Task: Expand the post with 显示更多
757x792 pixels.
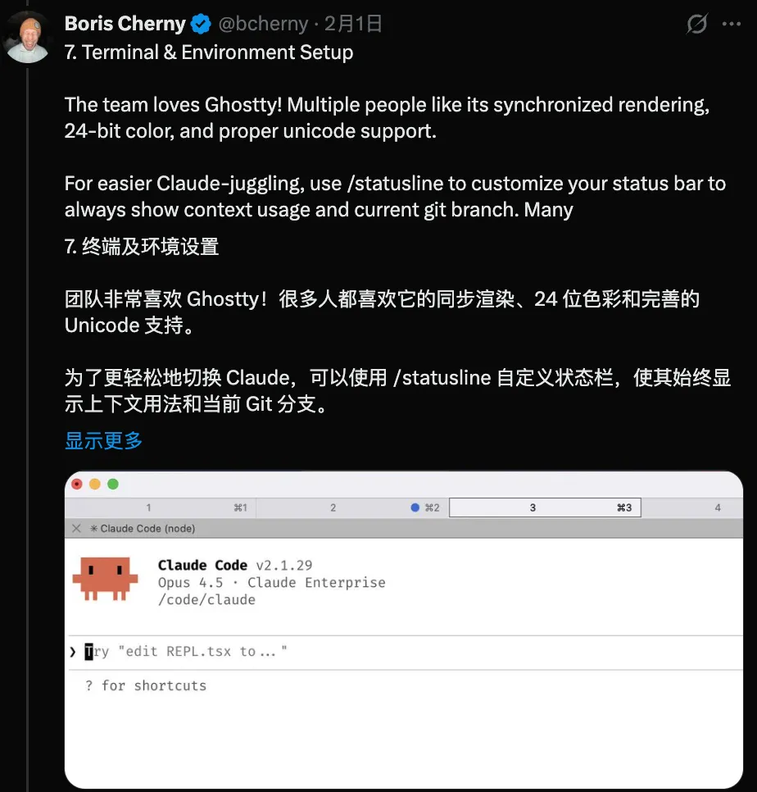Action: 103,440
